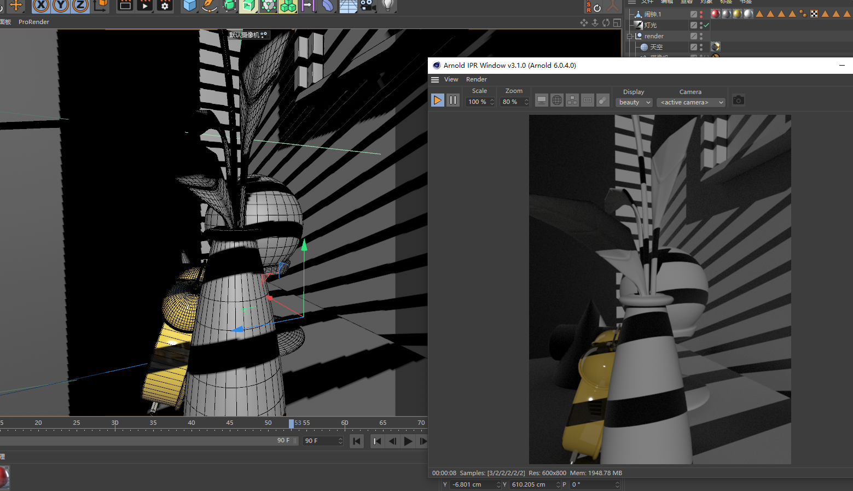Select checkerboard UVW tag on 闹钟.1
The image size is (853, 491).
click(814, 14)
